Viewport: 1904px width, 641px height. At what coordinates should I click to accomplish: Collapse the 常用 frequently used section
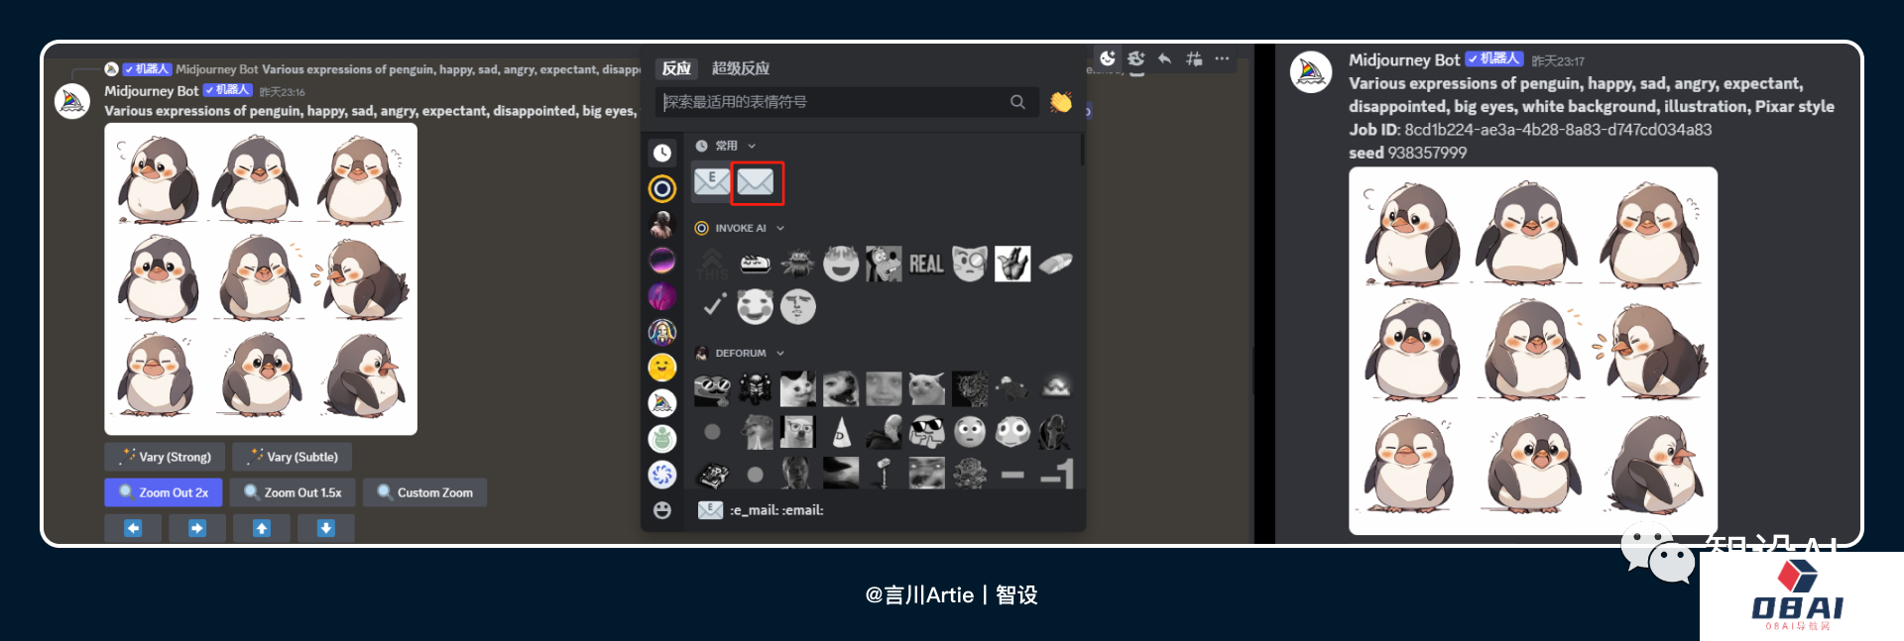coord(752,146)
